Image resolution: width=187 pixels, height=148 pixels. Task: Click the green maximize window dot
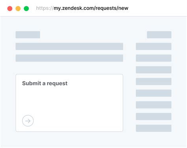[x=26, y=9]
